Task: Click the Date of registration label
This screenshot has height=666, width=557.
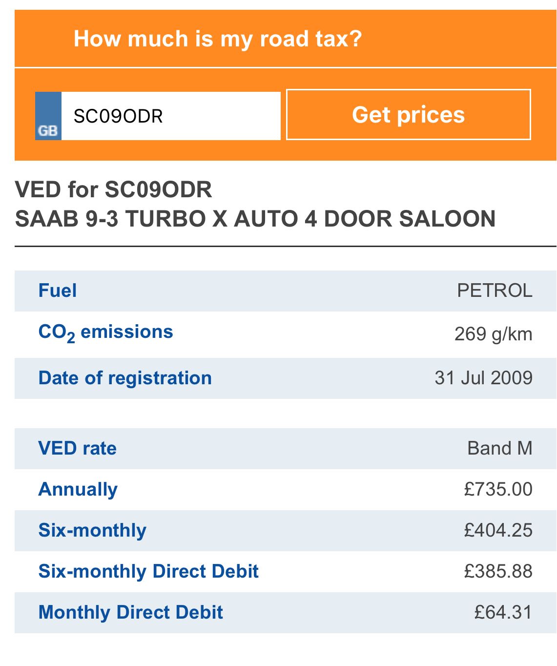Action: click(x=125, y=378)
